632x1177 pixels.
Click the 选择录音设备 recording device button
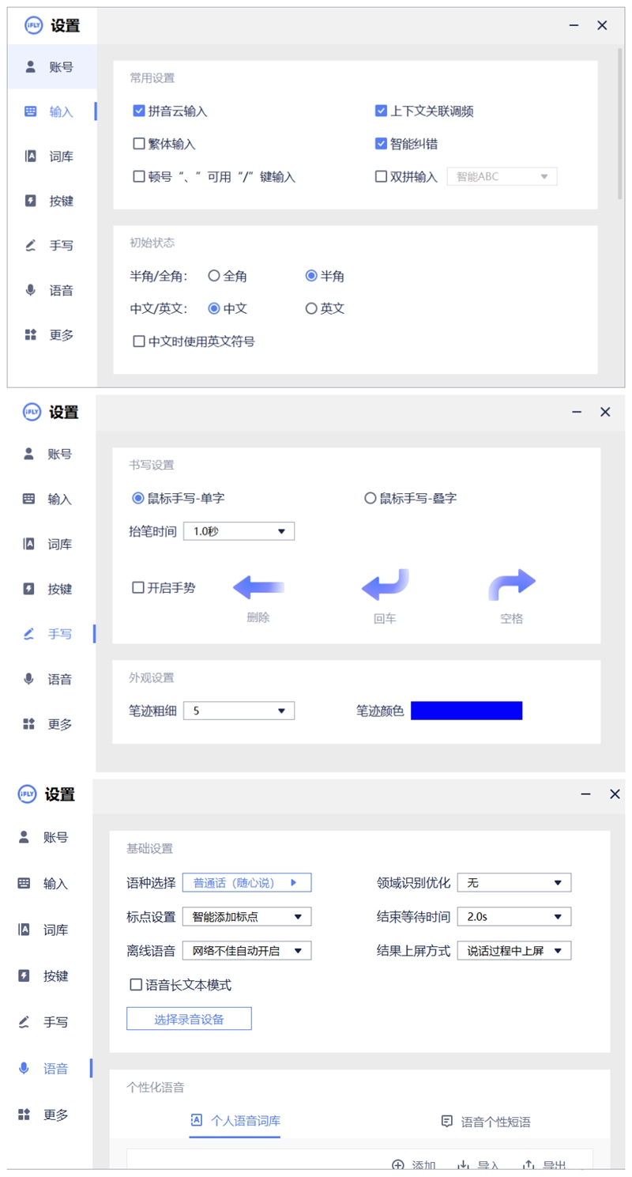coord(189,1018)
